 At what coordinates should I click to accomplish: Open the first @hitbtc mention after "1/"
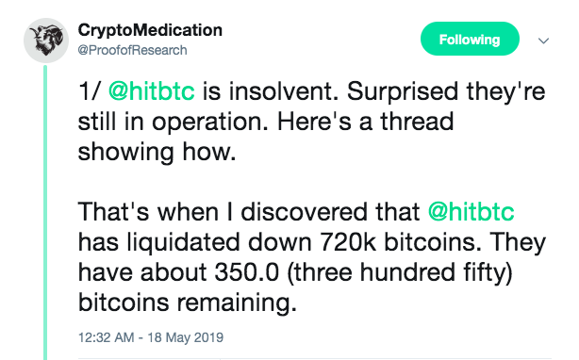[x=152, y=91]
